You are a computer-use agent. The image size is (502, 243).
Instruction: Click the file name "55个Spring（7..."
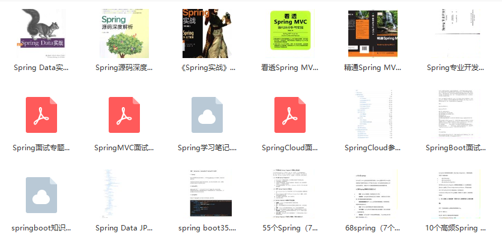coord(290,228)
